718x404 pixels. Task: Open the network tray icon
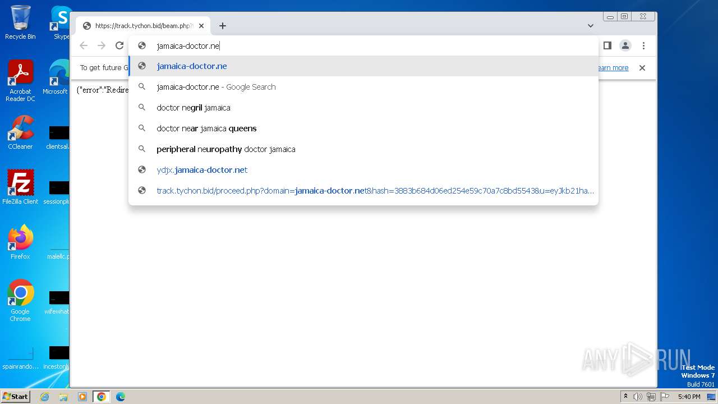pyautogui.click(x=651, y=397)
